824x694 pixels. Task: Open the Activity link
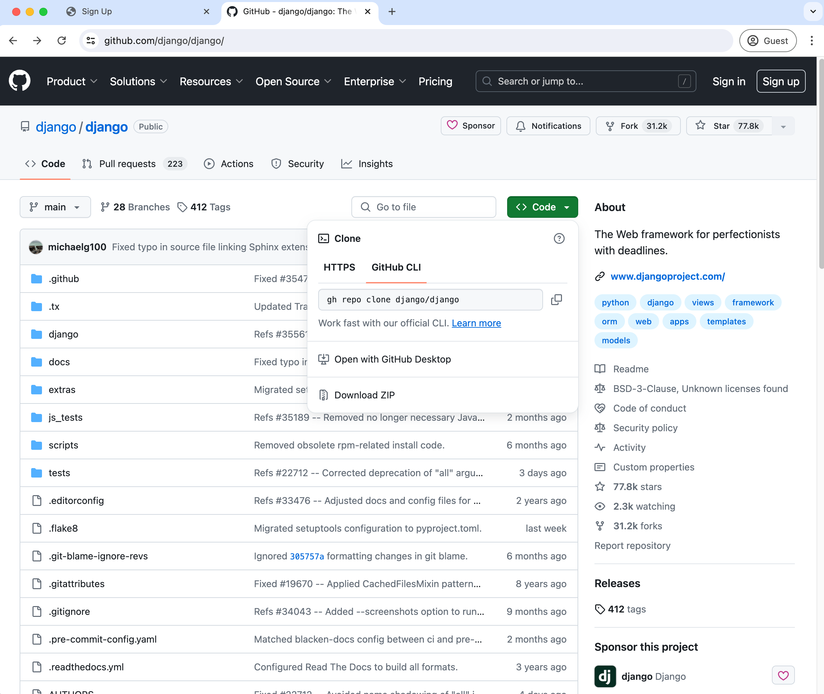pyautogui.click(x=629, y=448)
